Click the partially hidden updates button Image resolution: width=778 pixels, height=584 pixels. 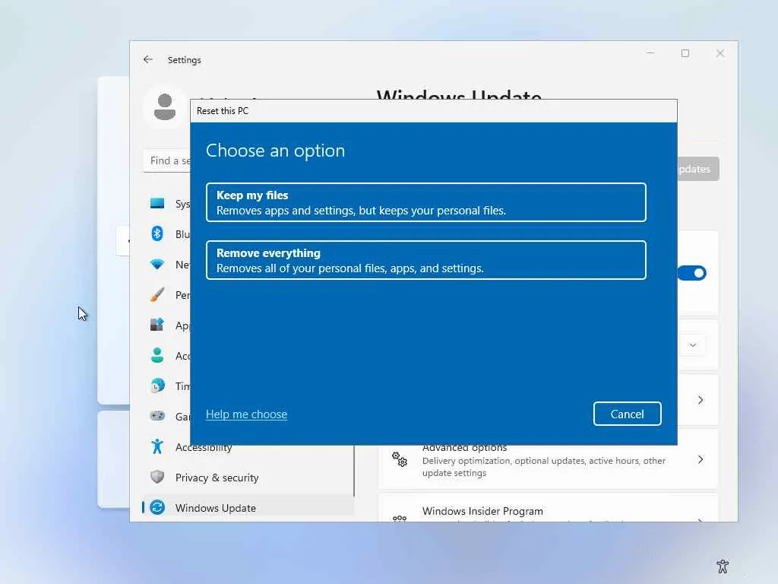point(698,169)
